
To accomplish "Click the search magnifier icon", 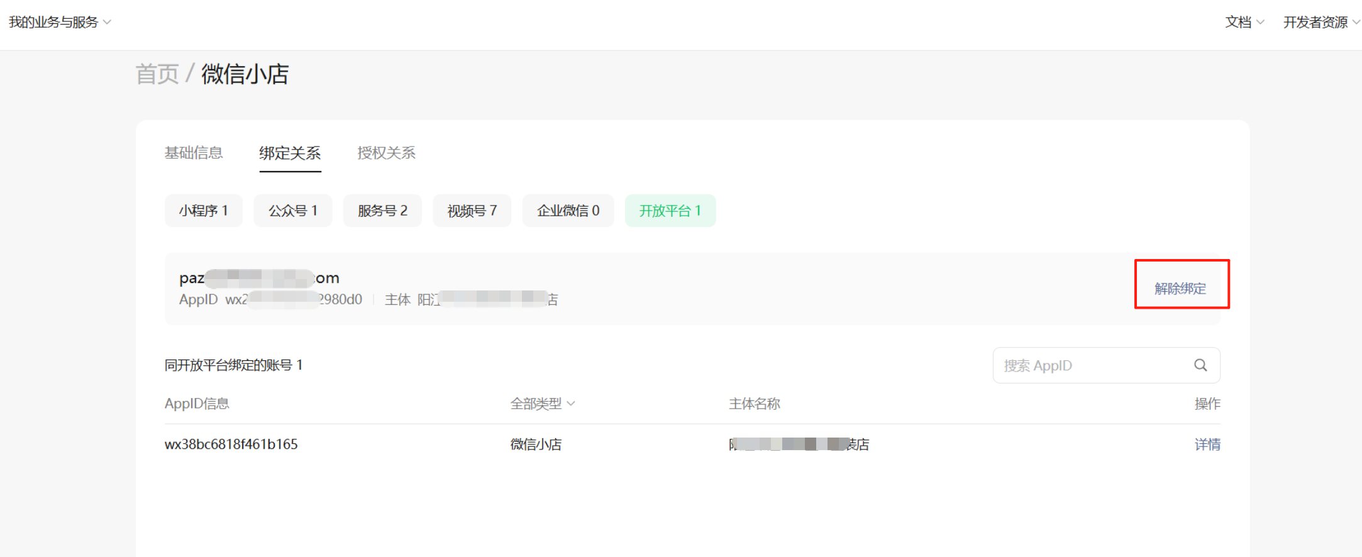I will click(x=1200, y=365).
